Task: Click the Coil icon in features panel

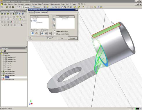Action: tap(23, 14)
